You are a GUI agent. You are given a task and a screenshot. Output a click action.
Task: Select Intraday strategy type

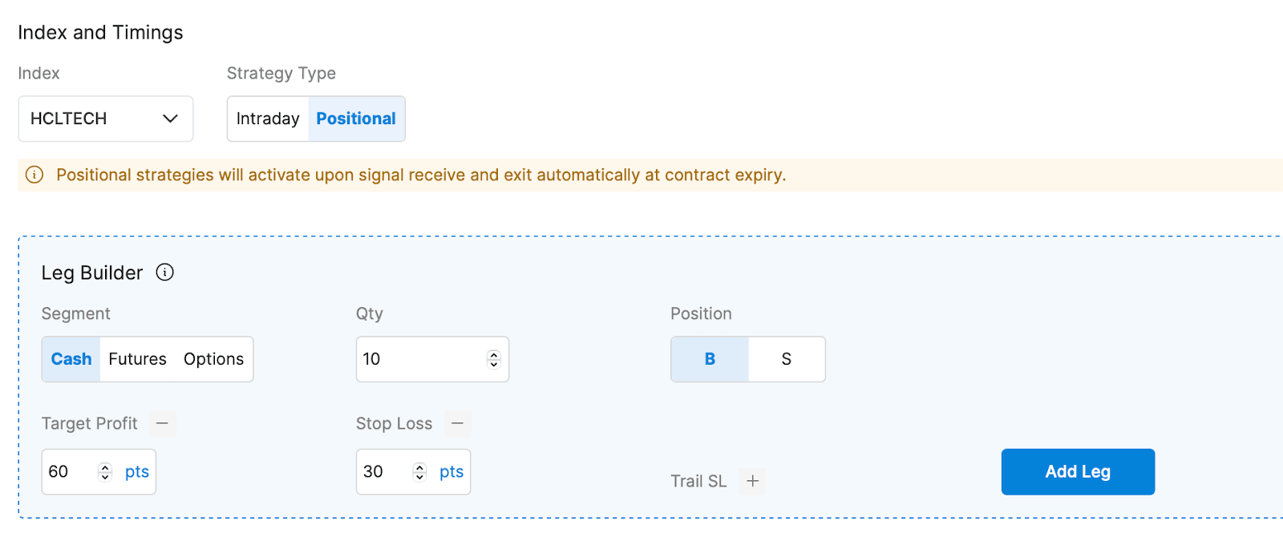[x=268, y=119]
